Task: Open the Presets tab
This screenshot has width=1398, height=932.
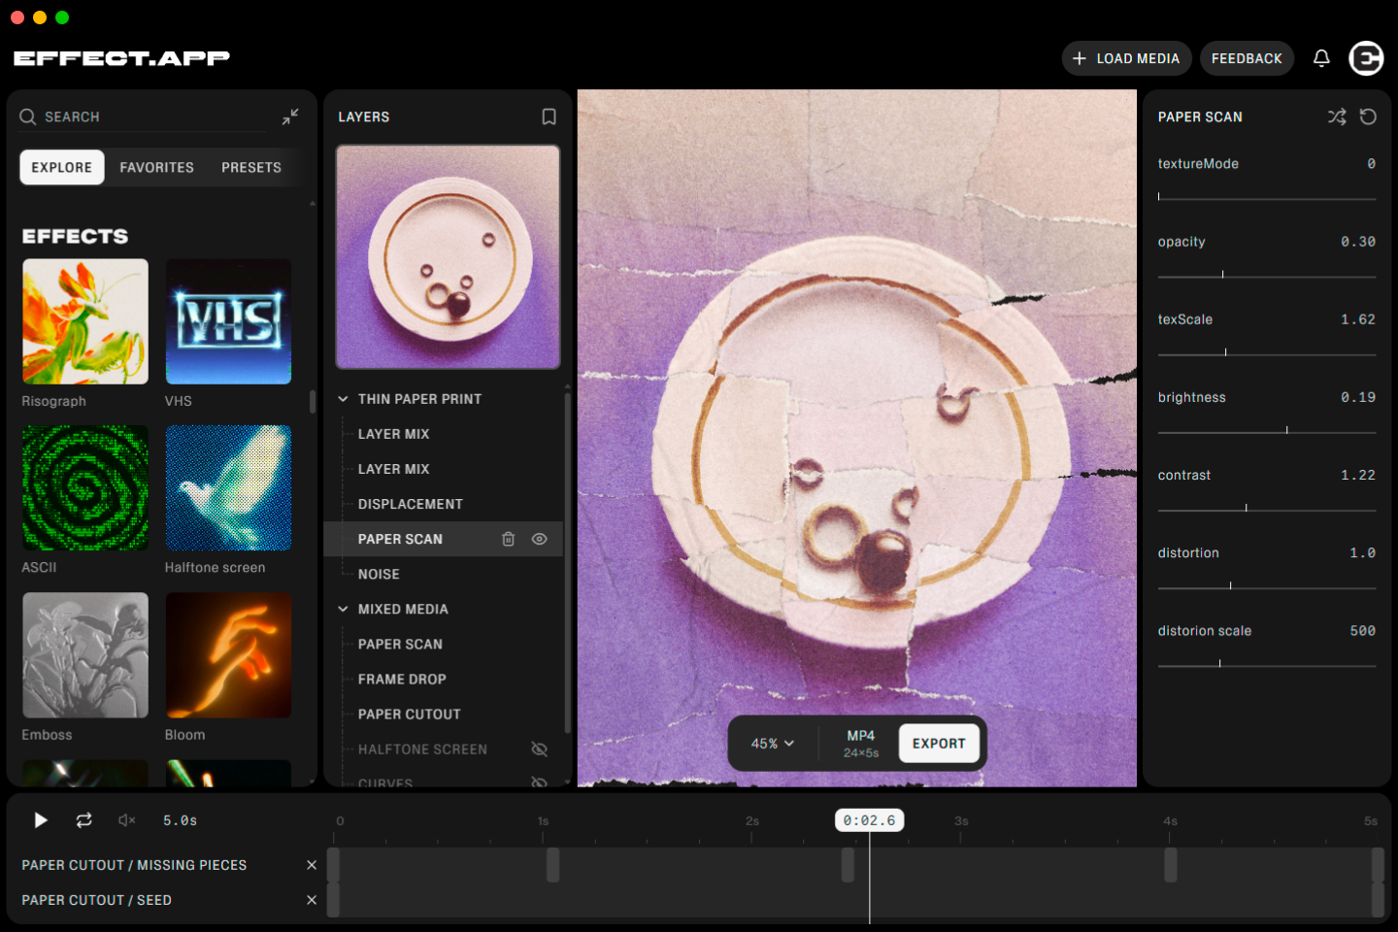Action: 251,167
